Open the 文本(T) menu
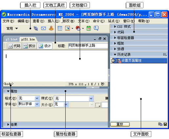This screenshot has width=169, height=139. point(84,21)
